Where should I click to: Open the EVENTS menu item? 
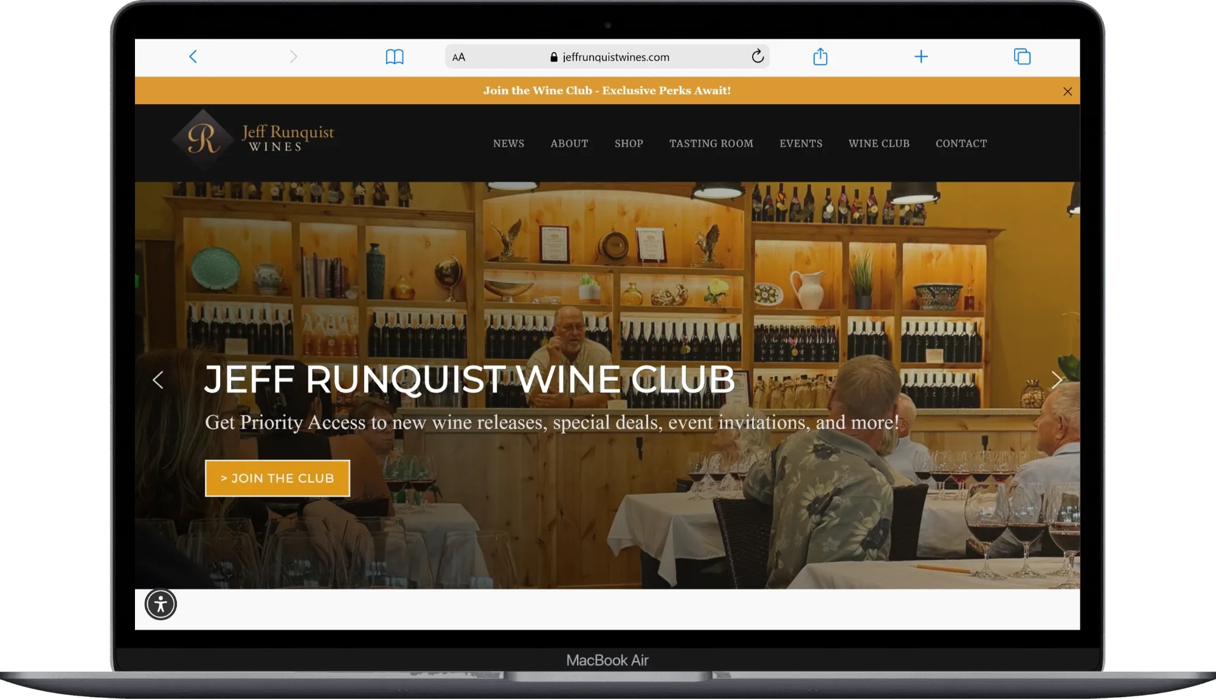click(x=801, y=143)
